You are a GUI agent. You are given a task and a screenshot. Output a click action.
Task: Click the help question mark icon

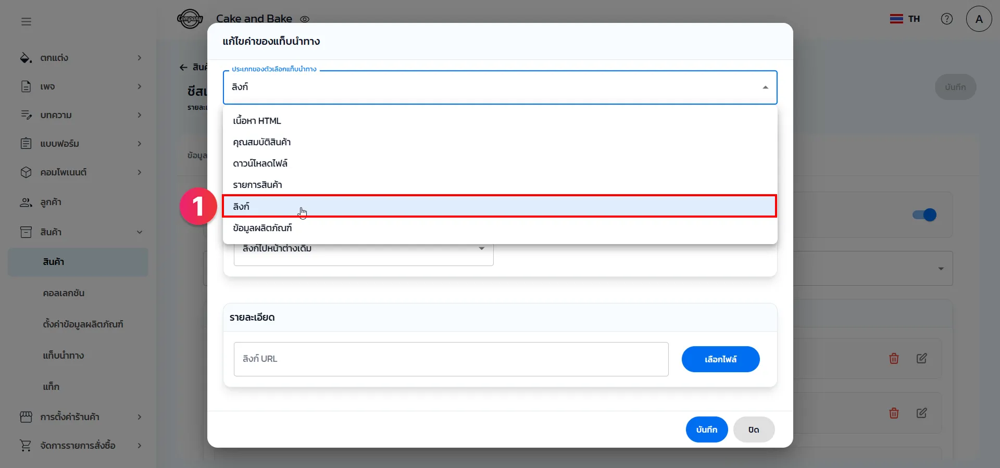(x=946, y=19)
